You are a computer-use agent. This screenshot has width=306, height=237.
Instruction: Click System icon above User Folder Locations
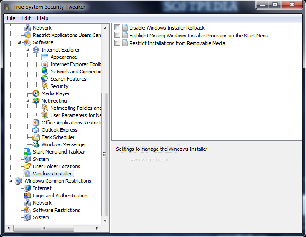pos(27,159)
